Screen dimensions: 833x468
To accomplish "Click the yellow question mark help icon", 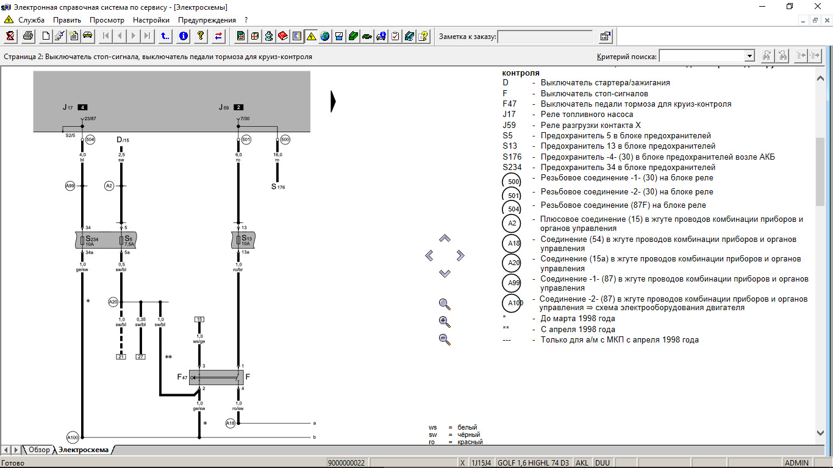I will (x=201, y=36).
